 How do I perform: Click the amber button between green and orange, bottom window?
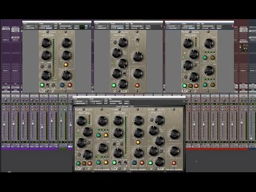(84, 163)
